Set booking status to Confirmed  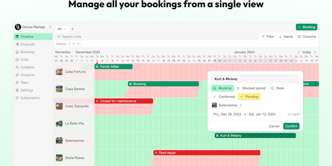pos(223,97)
